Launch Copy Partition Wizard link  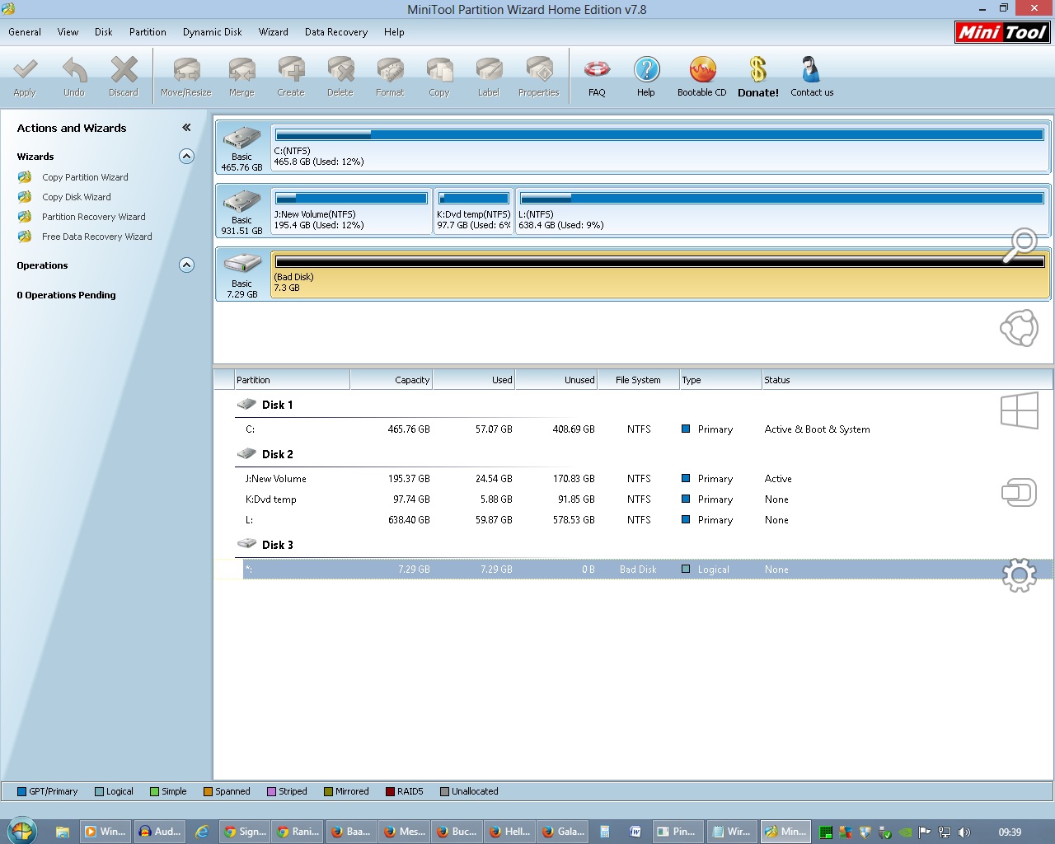(85, 177)
